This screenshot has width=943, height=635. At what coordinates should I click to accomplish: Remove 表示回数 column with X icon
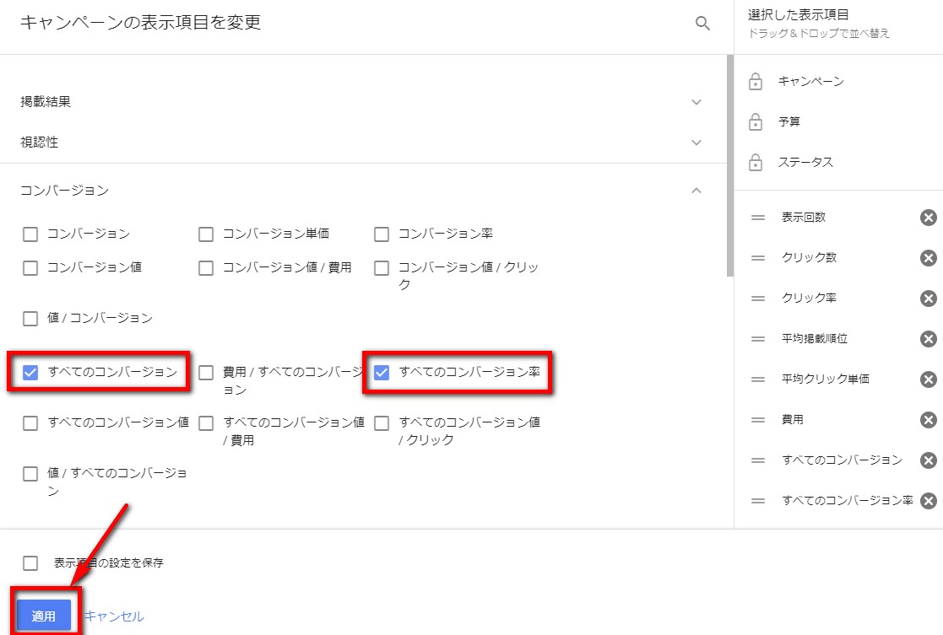pyautogui.click(x=928, y=218)
